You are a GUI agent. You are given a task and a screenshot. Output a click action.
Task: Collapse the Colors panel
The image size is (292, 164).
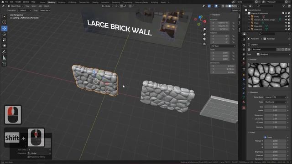[x=252, y=133]
